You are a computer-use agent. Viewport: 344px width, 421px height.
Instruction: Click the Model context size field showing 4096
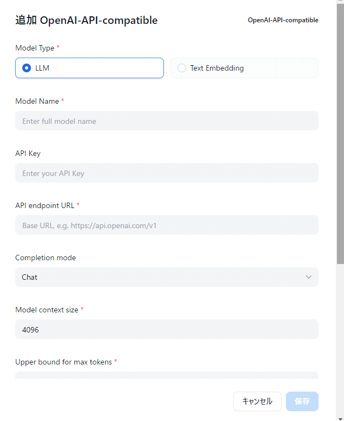pyautogui.click(x=166, y=329)
